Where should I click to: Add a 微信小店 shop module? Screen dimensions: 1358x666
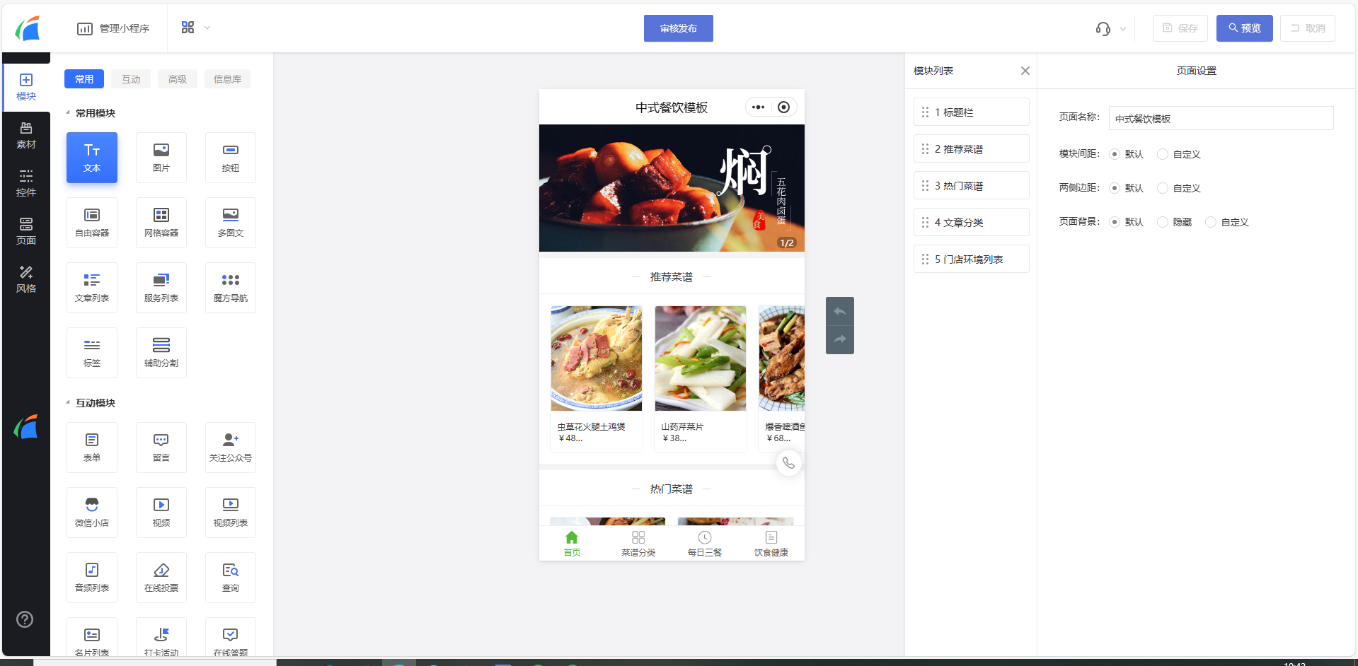[92, 513]
